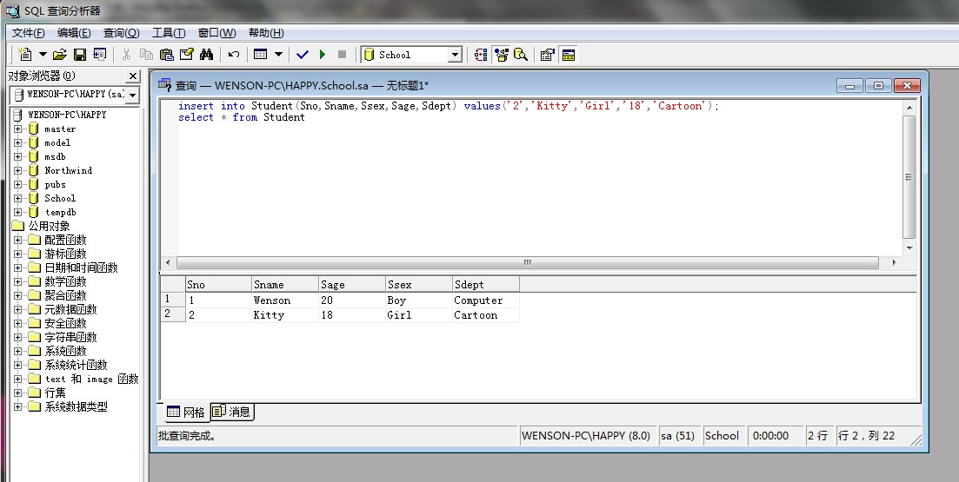The height and width of the screenshot is (482, 959).
Task: Expand the tempdb database node
Action: (17, 212)
